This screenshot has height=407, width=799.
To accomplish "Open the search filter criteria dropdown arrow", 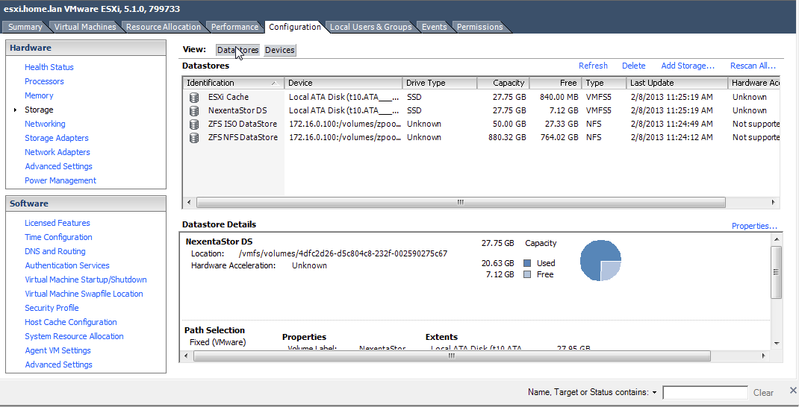I will click(654, 392).
